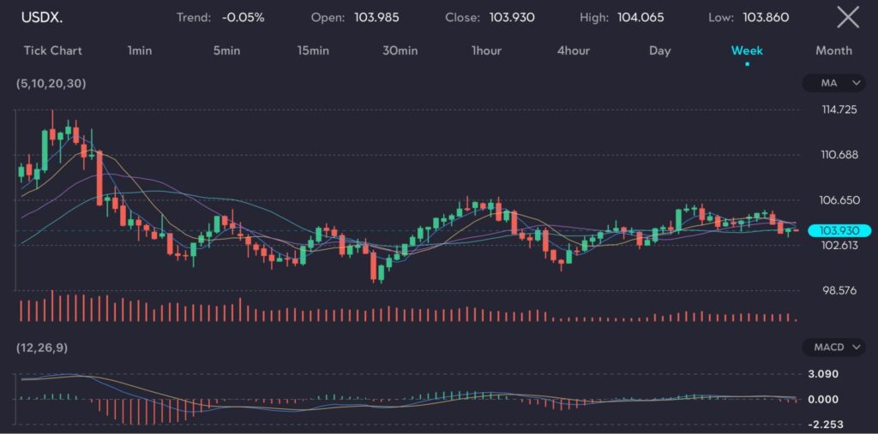Select the 5min timeframe tab
Screen dimensions: 878x434
pos(226,51)
